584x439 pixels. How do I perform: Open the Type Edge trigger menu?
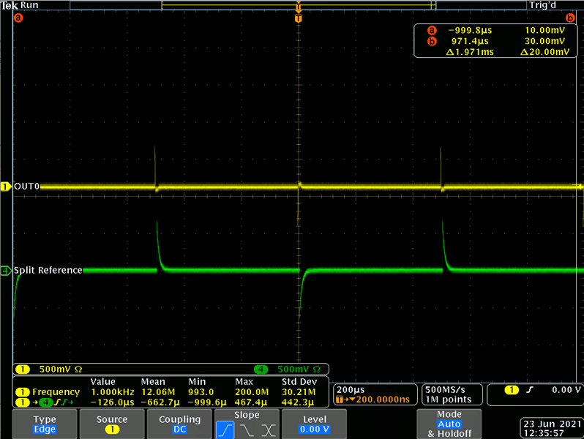pyautogui.click(x=45, y=424)
